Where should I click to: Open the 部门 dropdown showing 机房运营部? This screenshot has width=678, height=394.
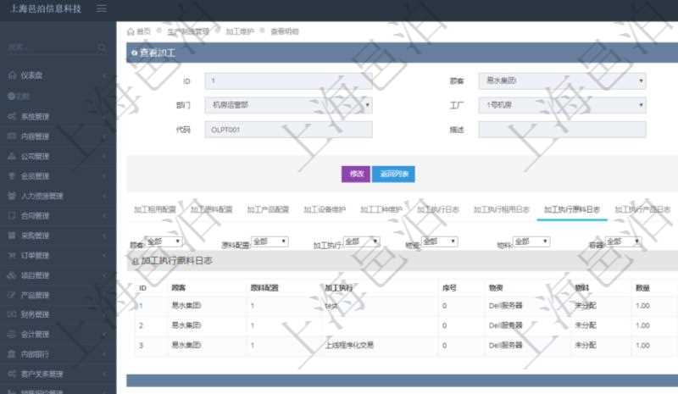288,105
